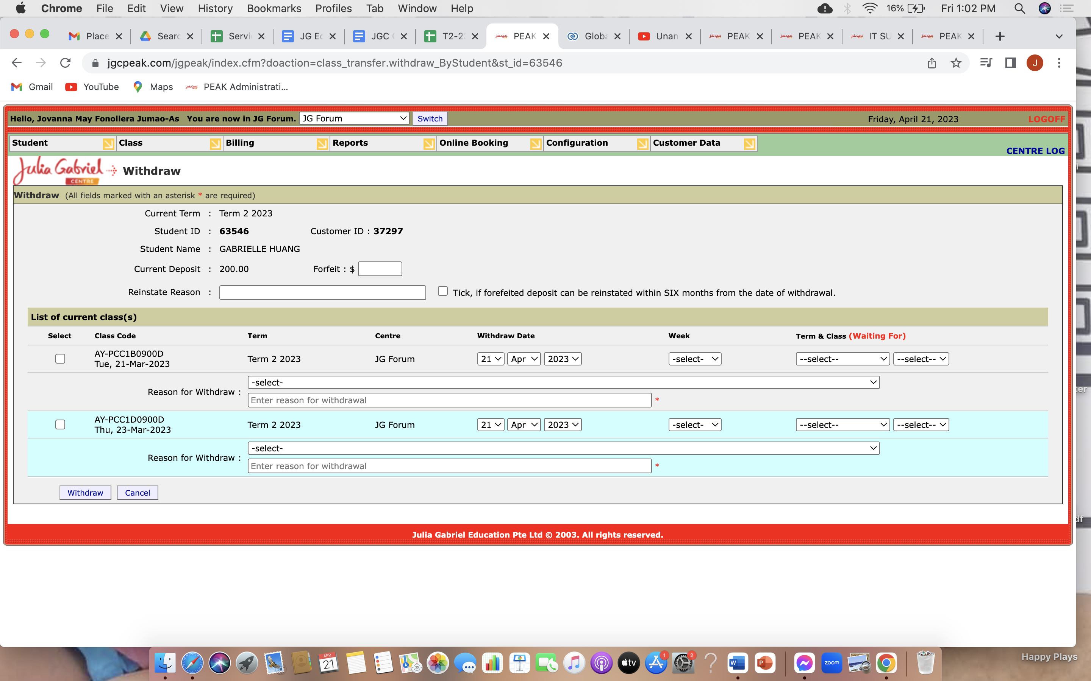Screen dimensions: 1091x681
Task: Click the Forfeit amount input field
Action: [380, 269]
